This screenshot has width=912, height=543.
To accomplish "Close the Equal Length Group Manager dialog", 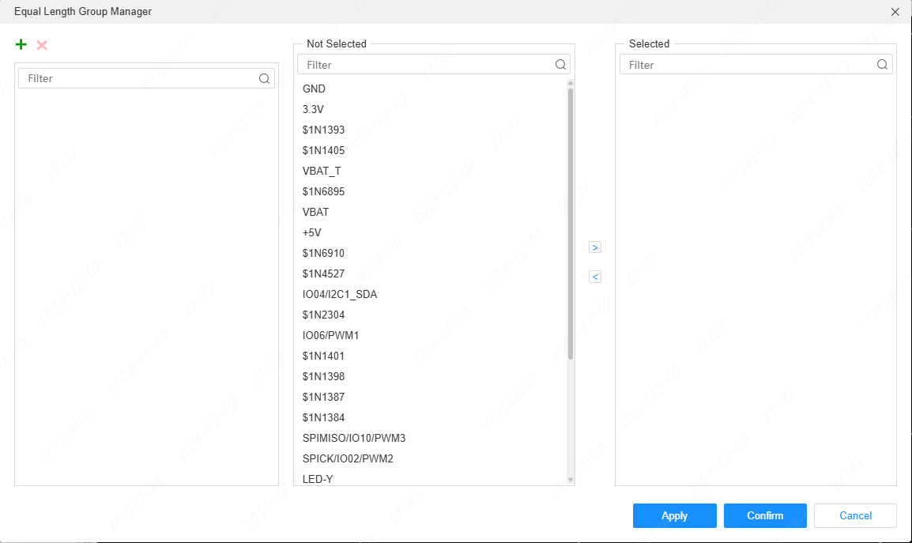I will 895,12.
